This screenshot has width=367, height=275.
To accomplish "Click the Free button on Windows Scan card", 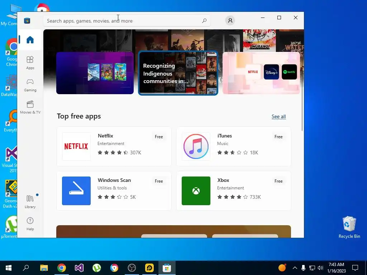I will [x=159, y=181].
